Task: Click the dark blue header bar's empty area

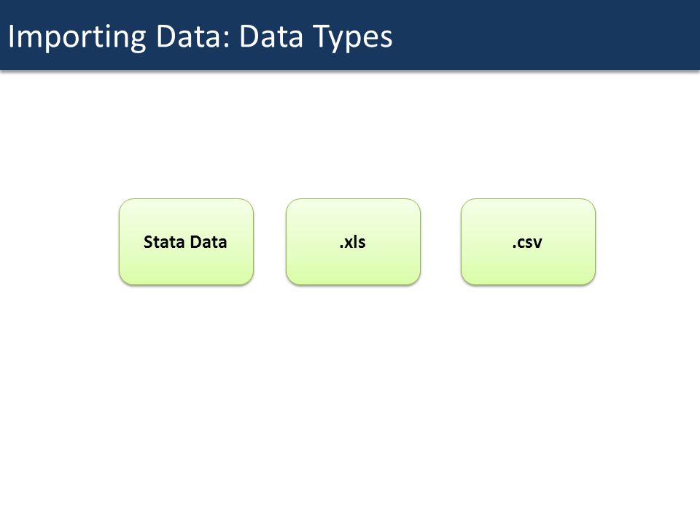Action: (545, 35)
